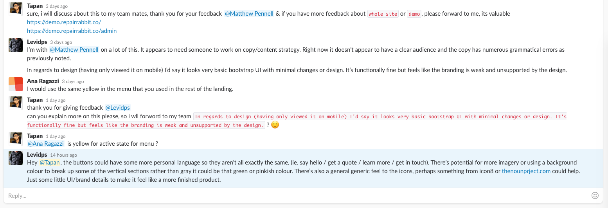Open Tapan's avatar on yellow menu question

click(x=15, y=139)
